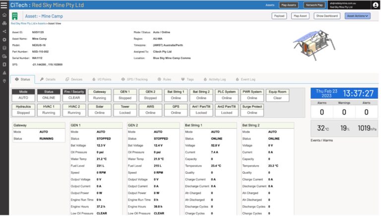The width and height of the screenshot is (381, 216).
Task: Go to Home via sidebar house icon
Action: tap(4, 15)
